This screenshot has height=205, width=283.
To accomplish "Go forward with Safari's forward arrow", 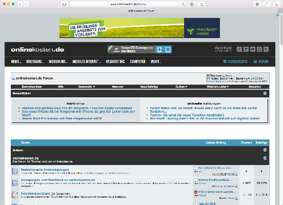I will point(26,4).
